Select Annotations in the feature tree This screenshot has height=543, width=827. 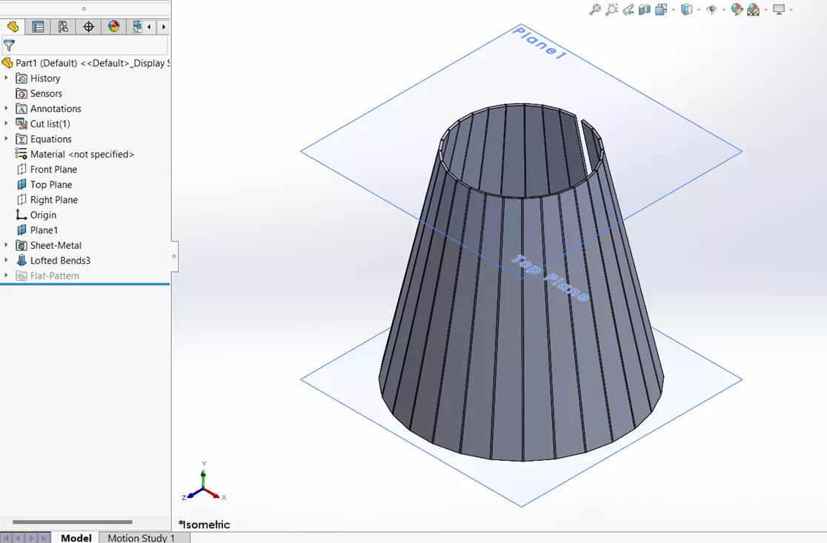click(56, 109)
